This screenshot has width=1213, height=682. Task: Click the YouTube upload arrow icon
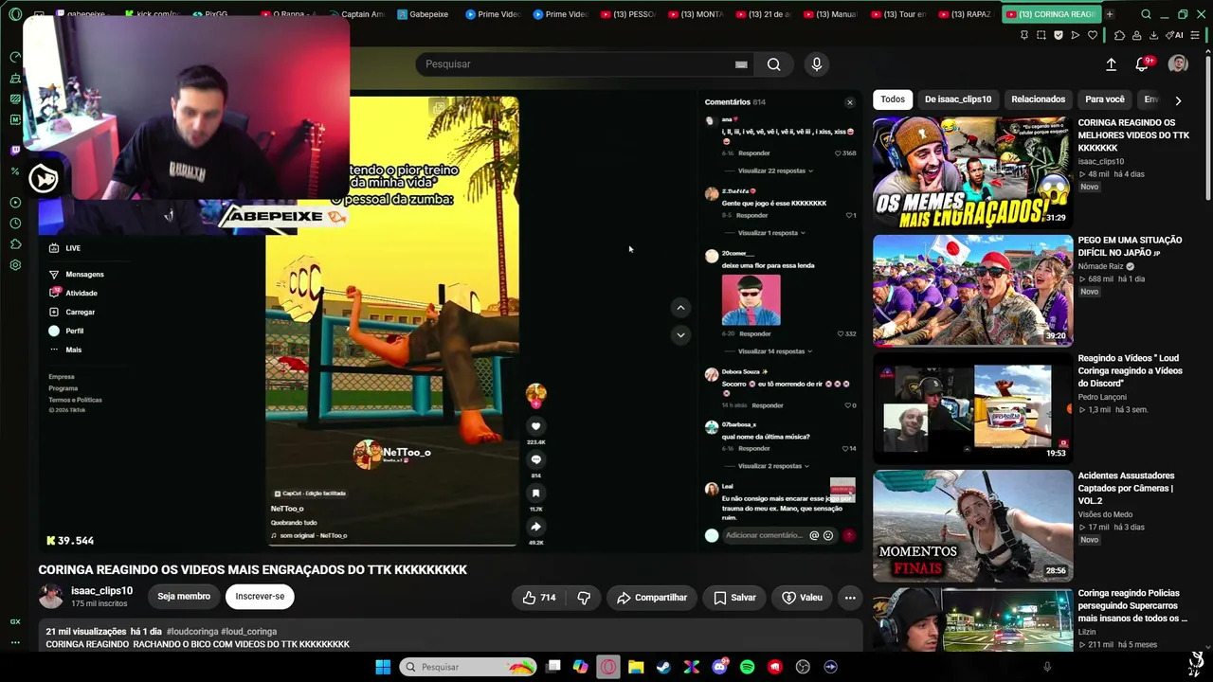(1111, 64)
